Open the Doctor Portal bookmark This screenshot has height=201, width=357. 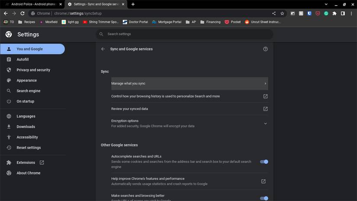[x=135, y=22]
